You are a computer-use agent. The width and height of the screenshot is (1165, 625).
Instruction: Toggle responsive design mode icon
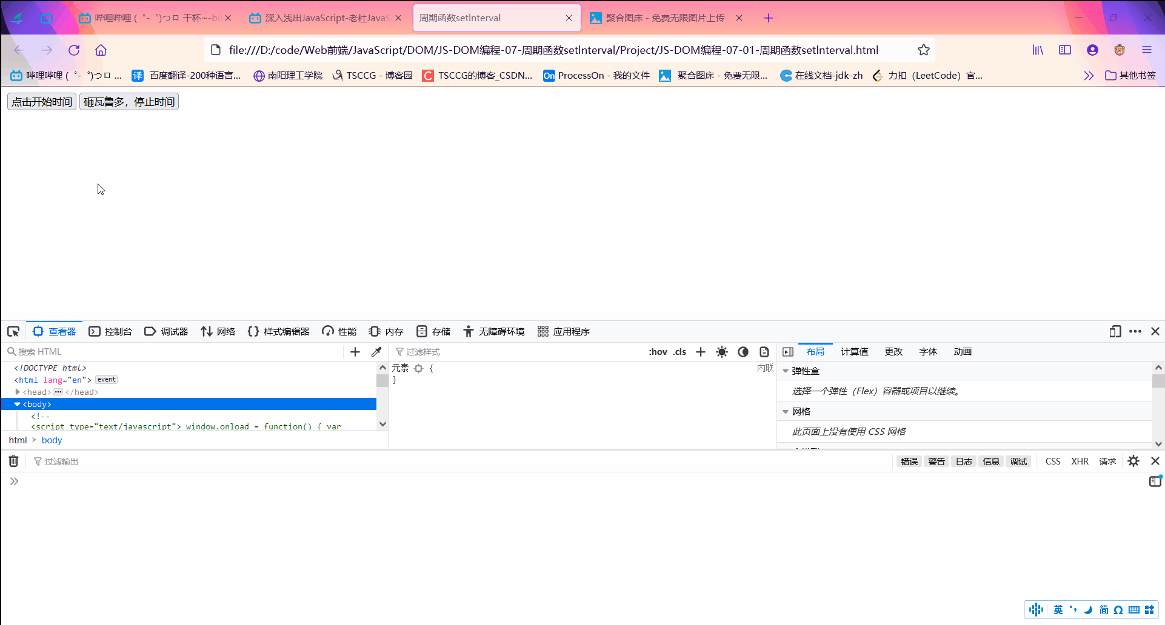pos(1115,331)
